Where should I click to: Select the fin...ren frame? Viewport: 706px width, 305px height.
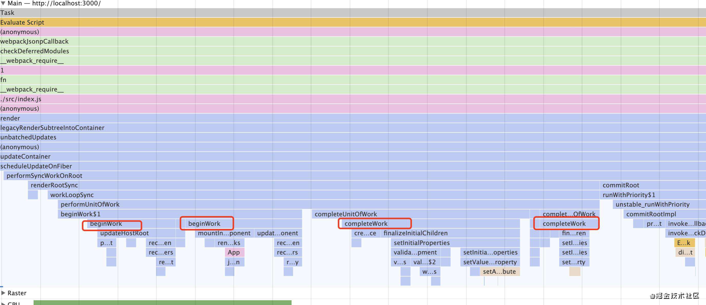[x=574, y=233]
